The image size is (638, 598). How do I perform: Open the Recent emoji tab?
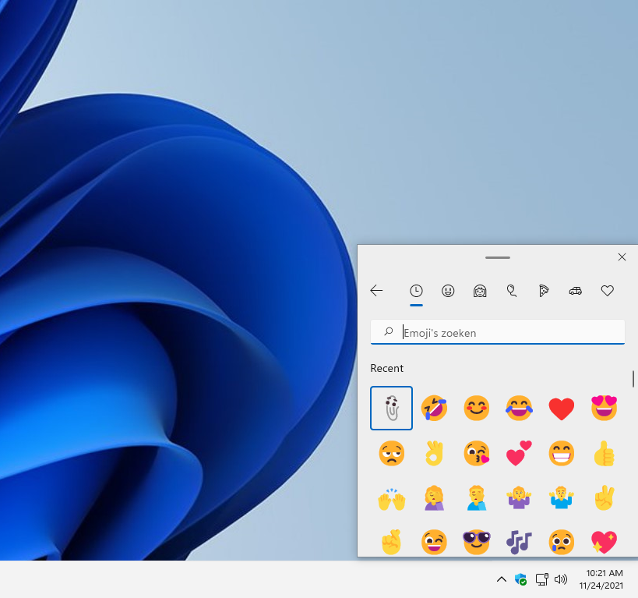[416, 291]
